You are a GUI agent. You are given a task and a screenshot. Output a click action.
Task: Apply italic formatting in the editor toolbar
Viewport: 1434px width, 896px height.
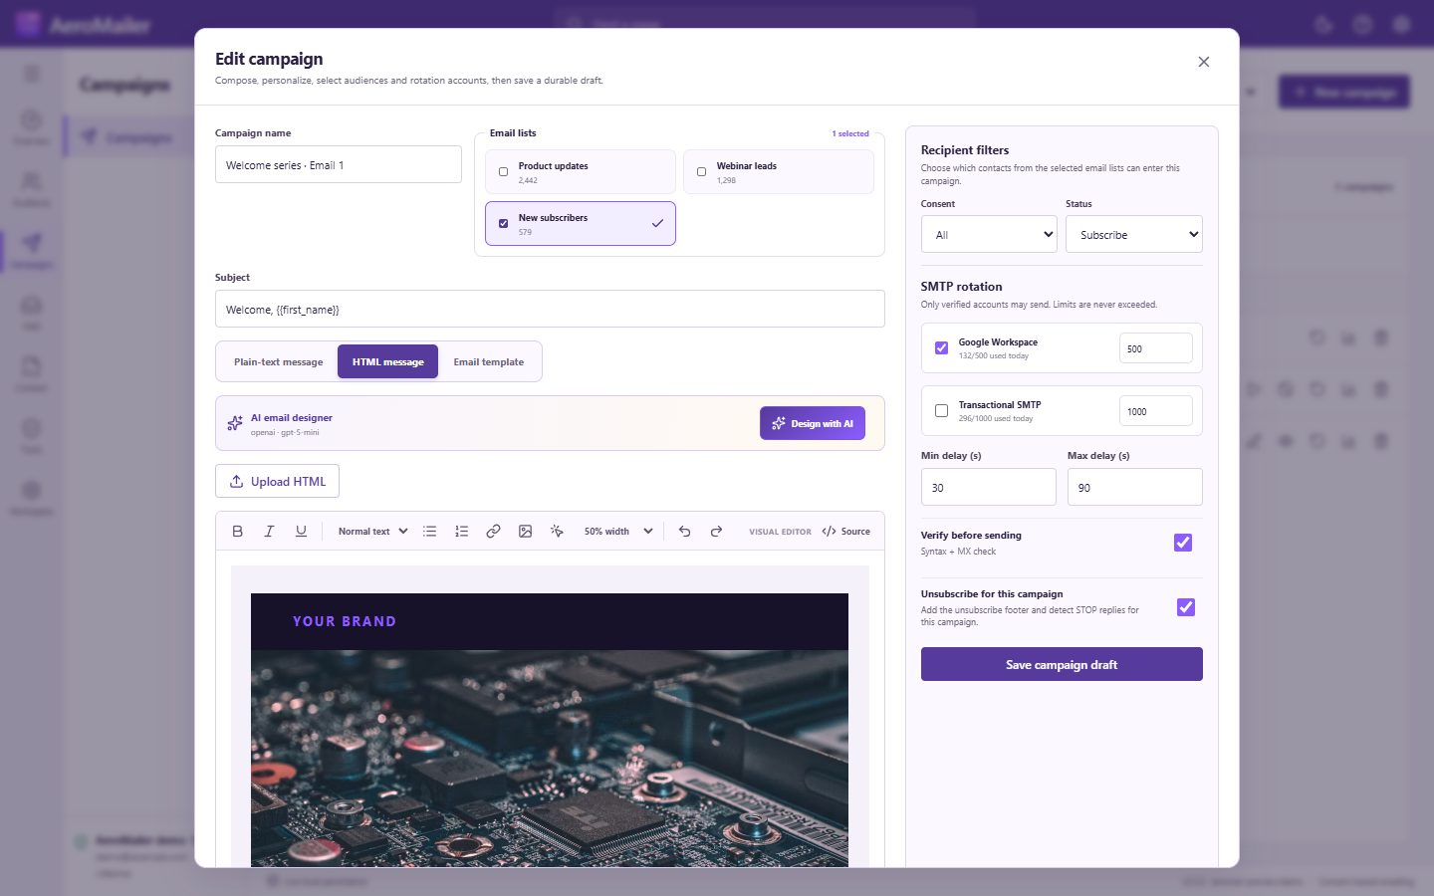point(269,532)
